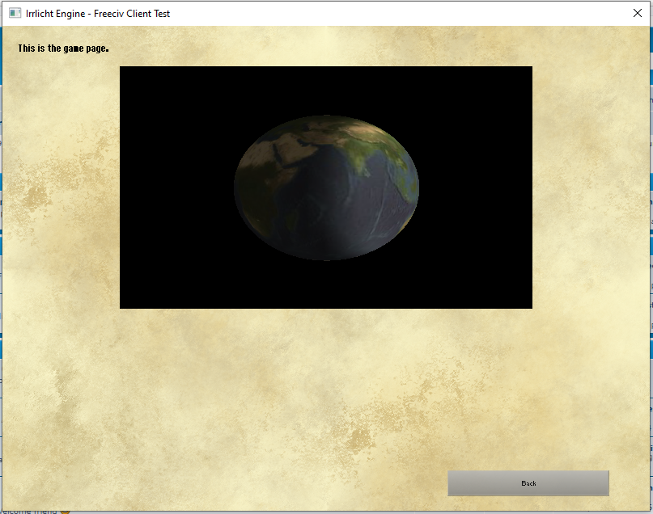Image resolution: width=653 pixels, height=514 pixels.
Task: Click the "Irrlicht Engine - Freeciv Client Test" title text
Action: pos(98,14)
